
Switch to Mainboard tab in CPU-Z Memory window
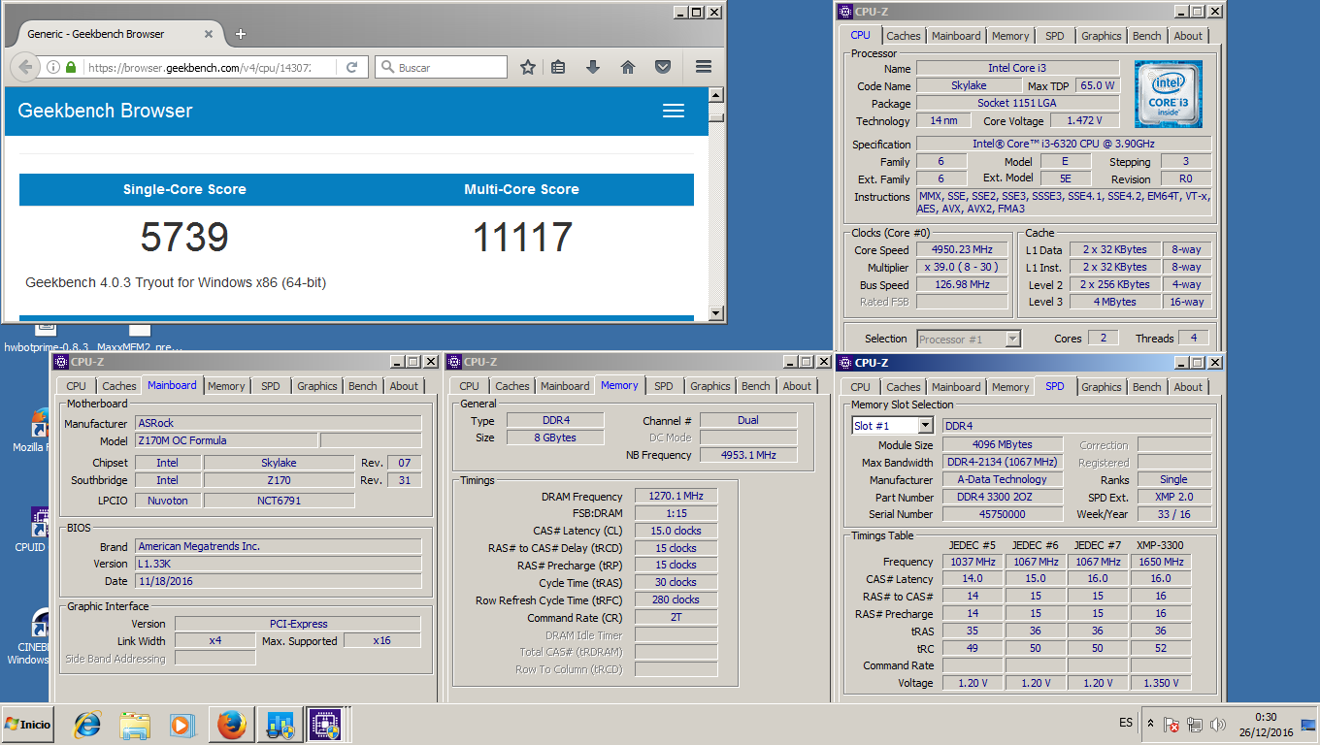pyautogui.click(x=565, y=386)
